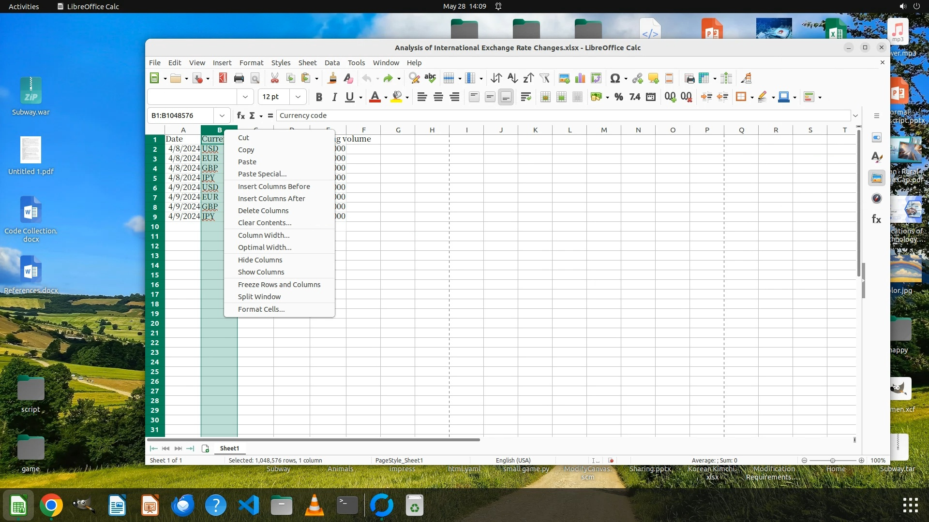
Task: Click the Export as PDF icon
Action: [x=223, y=78]
